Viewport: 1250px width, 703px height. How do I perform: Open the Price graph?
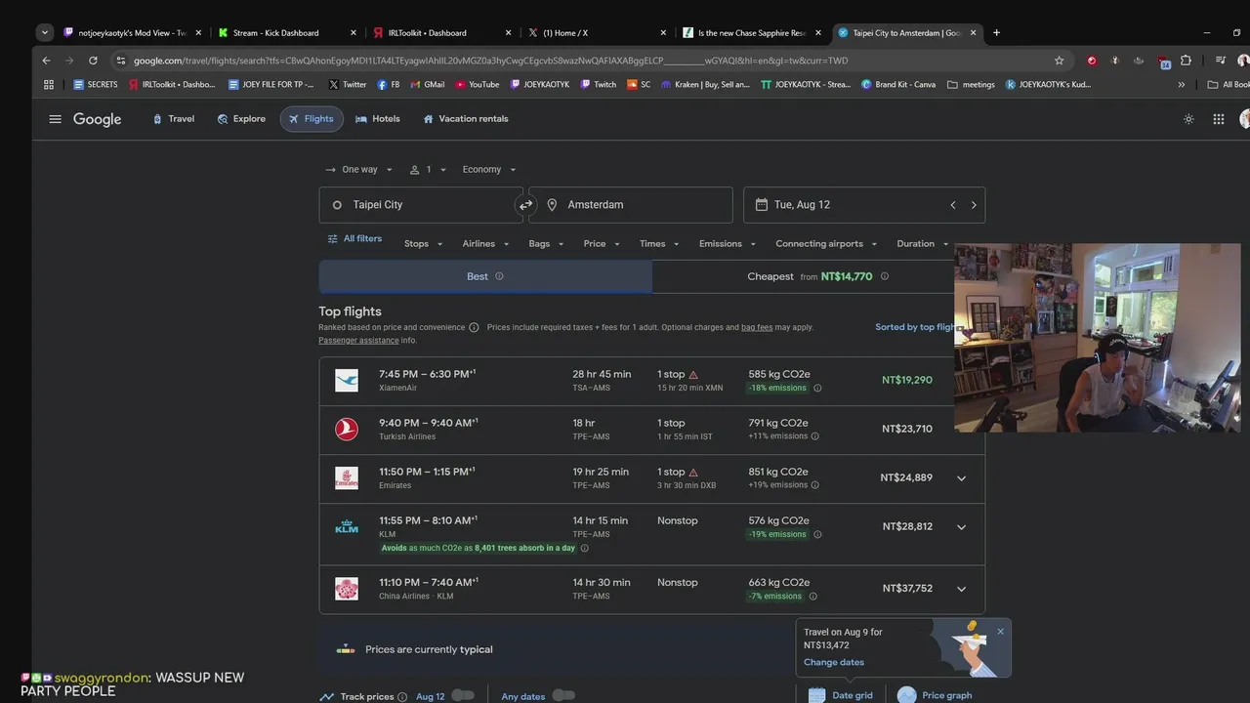(935, 695)
